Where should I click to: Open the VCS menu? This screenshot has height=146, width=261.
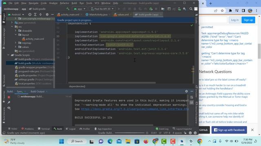[x=97, y=3]
